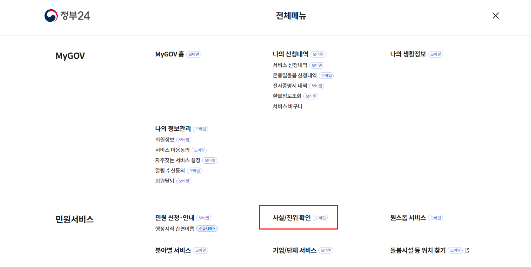Click the 모바일 badge beside 원스톱 서비스
Image resolution: width=531 pixels, height=267 pixels.
436,218
